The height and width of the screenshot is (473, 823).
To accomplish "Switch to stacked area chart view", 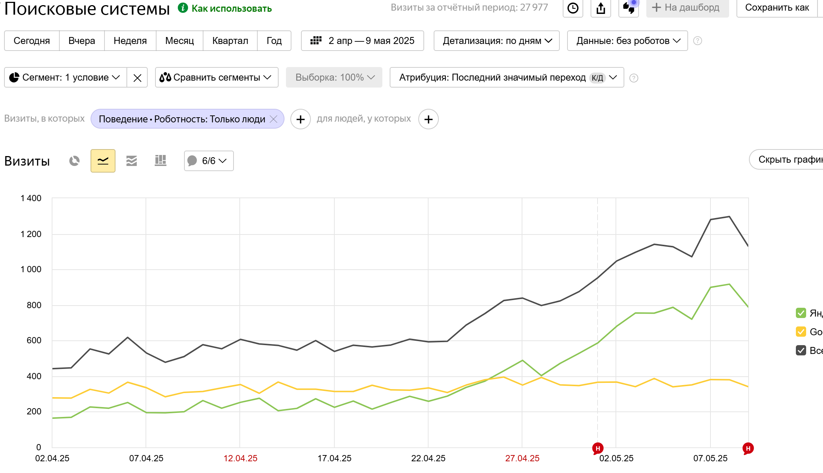I will pos(132,161).
